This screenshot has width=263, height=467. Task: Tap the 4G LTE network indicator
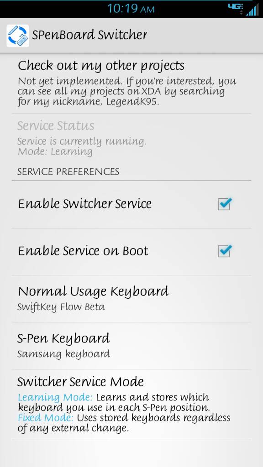[x=236, y=8]
